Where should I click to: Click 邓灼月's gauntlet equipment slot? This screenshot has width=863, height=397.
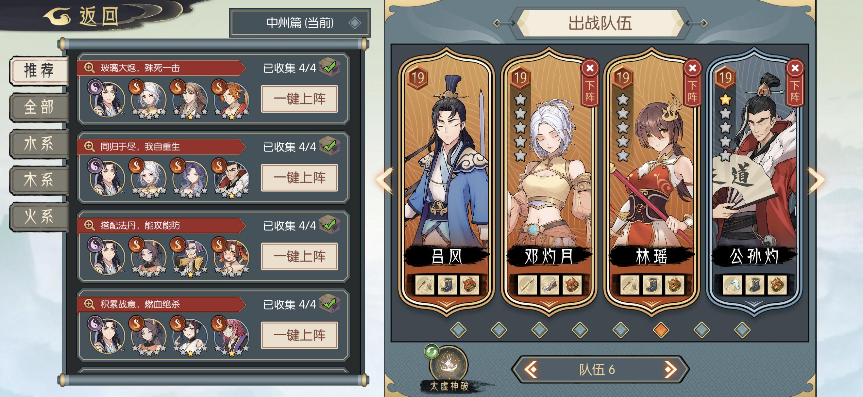tap(550, 285)
